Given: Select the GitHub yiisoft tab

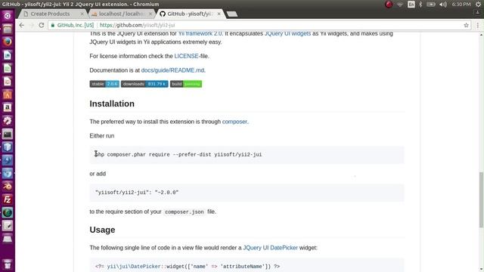Looking at the screenshot, I should pos(190,14).
